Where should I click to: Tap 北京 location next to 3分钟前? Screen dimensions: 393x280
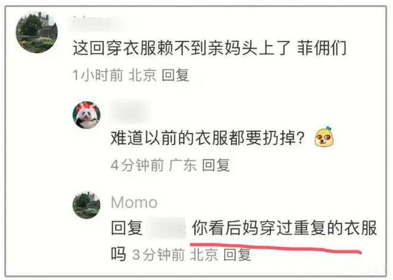[x=204, y=254]
